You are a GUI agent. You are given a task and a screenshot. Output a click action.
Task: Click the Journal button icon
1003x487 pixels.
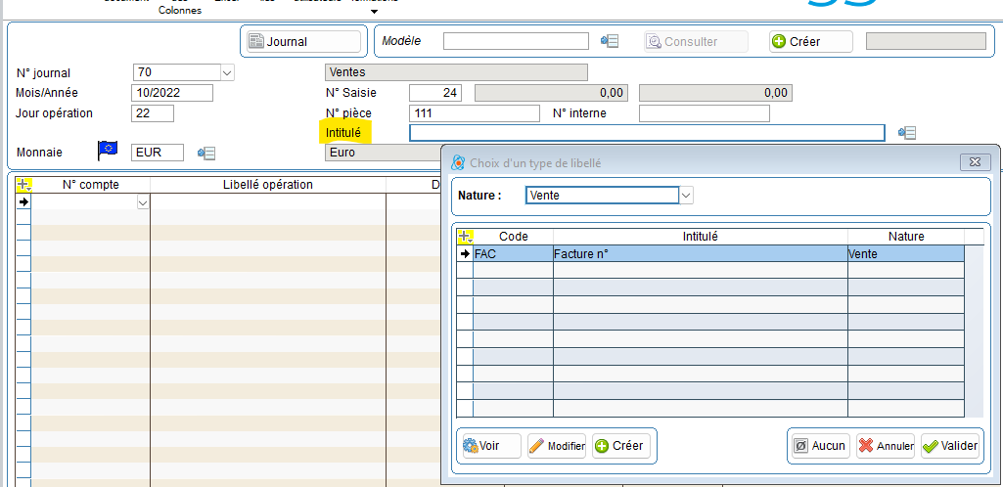pyautogui.click(x=255, y=41)
